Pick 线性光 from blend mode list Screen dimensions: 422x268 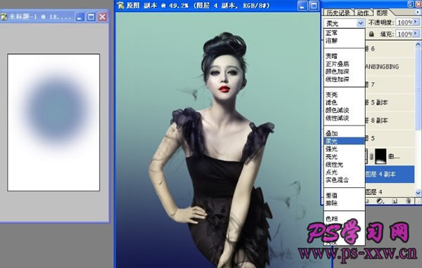(x=334, y=164)
